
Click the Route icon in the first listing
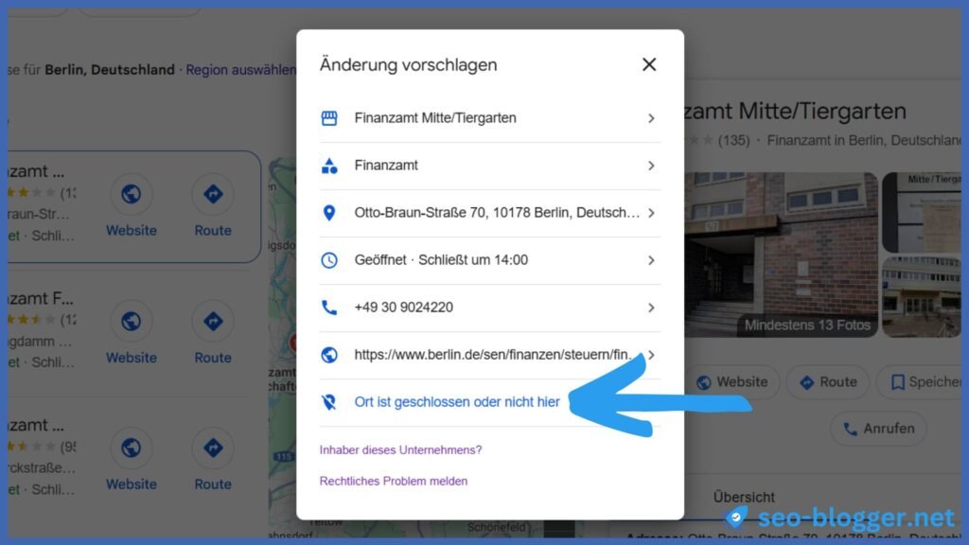(213, 195)
